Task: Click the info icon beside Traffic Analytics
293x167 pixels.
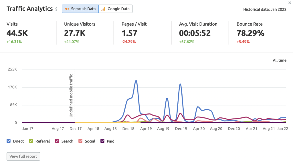Action: click(x=56, y=9)
